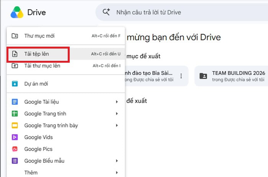
Task: Expand Google Biểu mẫu submenu arrow
Action: [x=117, y=161]
